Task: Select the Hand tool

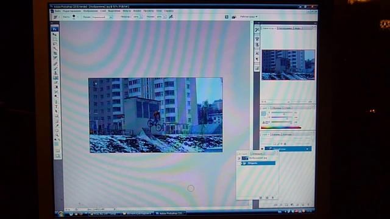Action: pyautogui.click(x=57, y=131)
